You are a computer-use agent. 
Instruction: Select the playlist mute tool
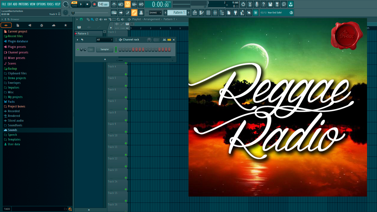click(x=101, y=19)
